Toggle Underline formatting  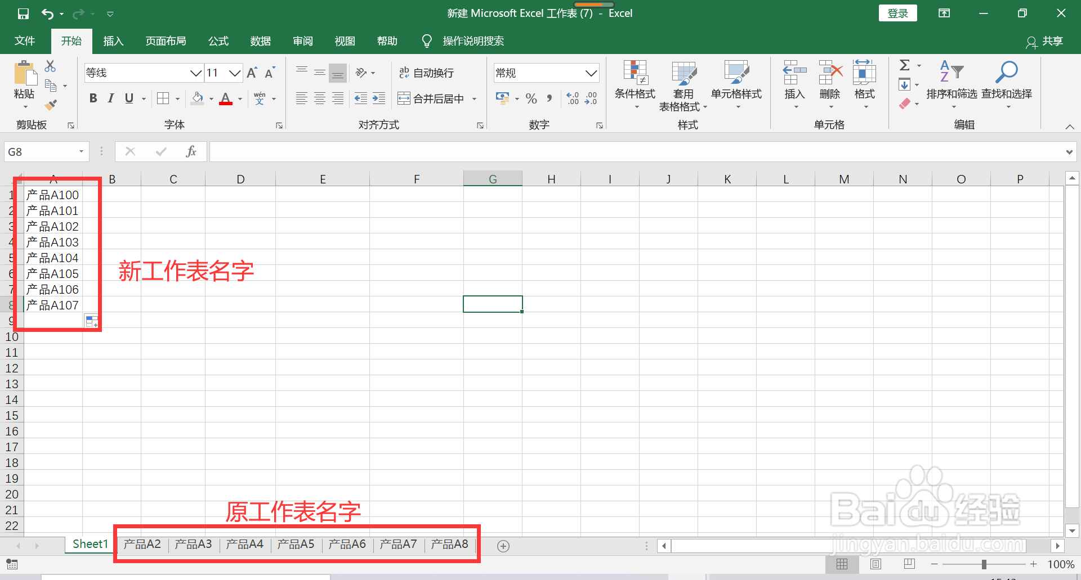click(x=129, y=98)
